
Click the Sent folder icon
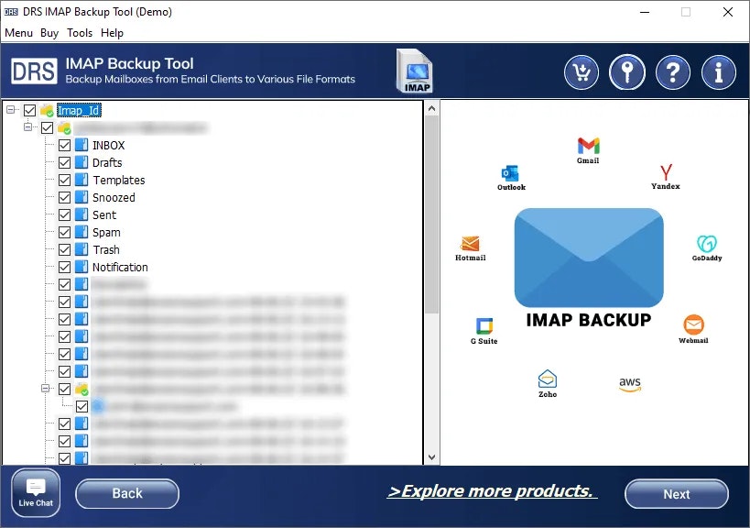[x=82, y=214]
